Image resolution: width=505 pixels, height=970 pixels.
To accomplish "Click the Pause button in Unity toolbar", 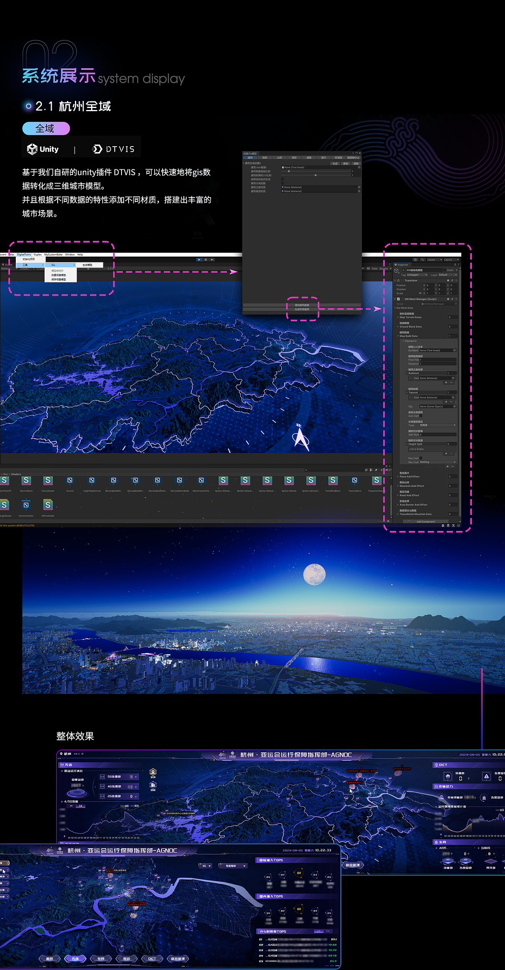I will click(206, 259).
